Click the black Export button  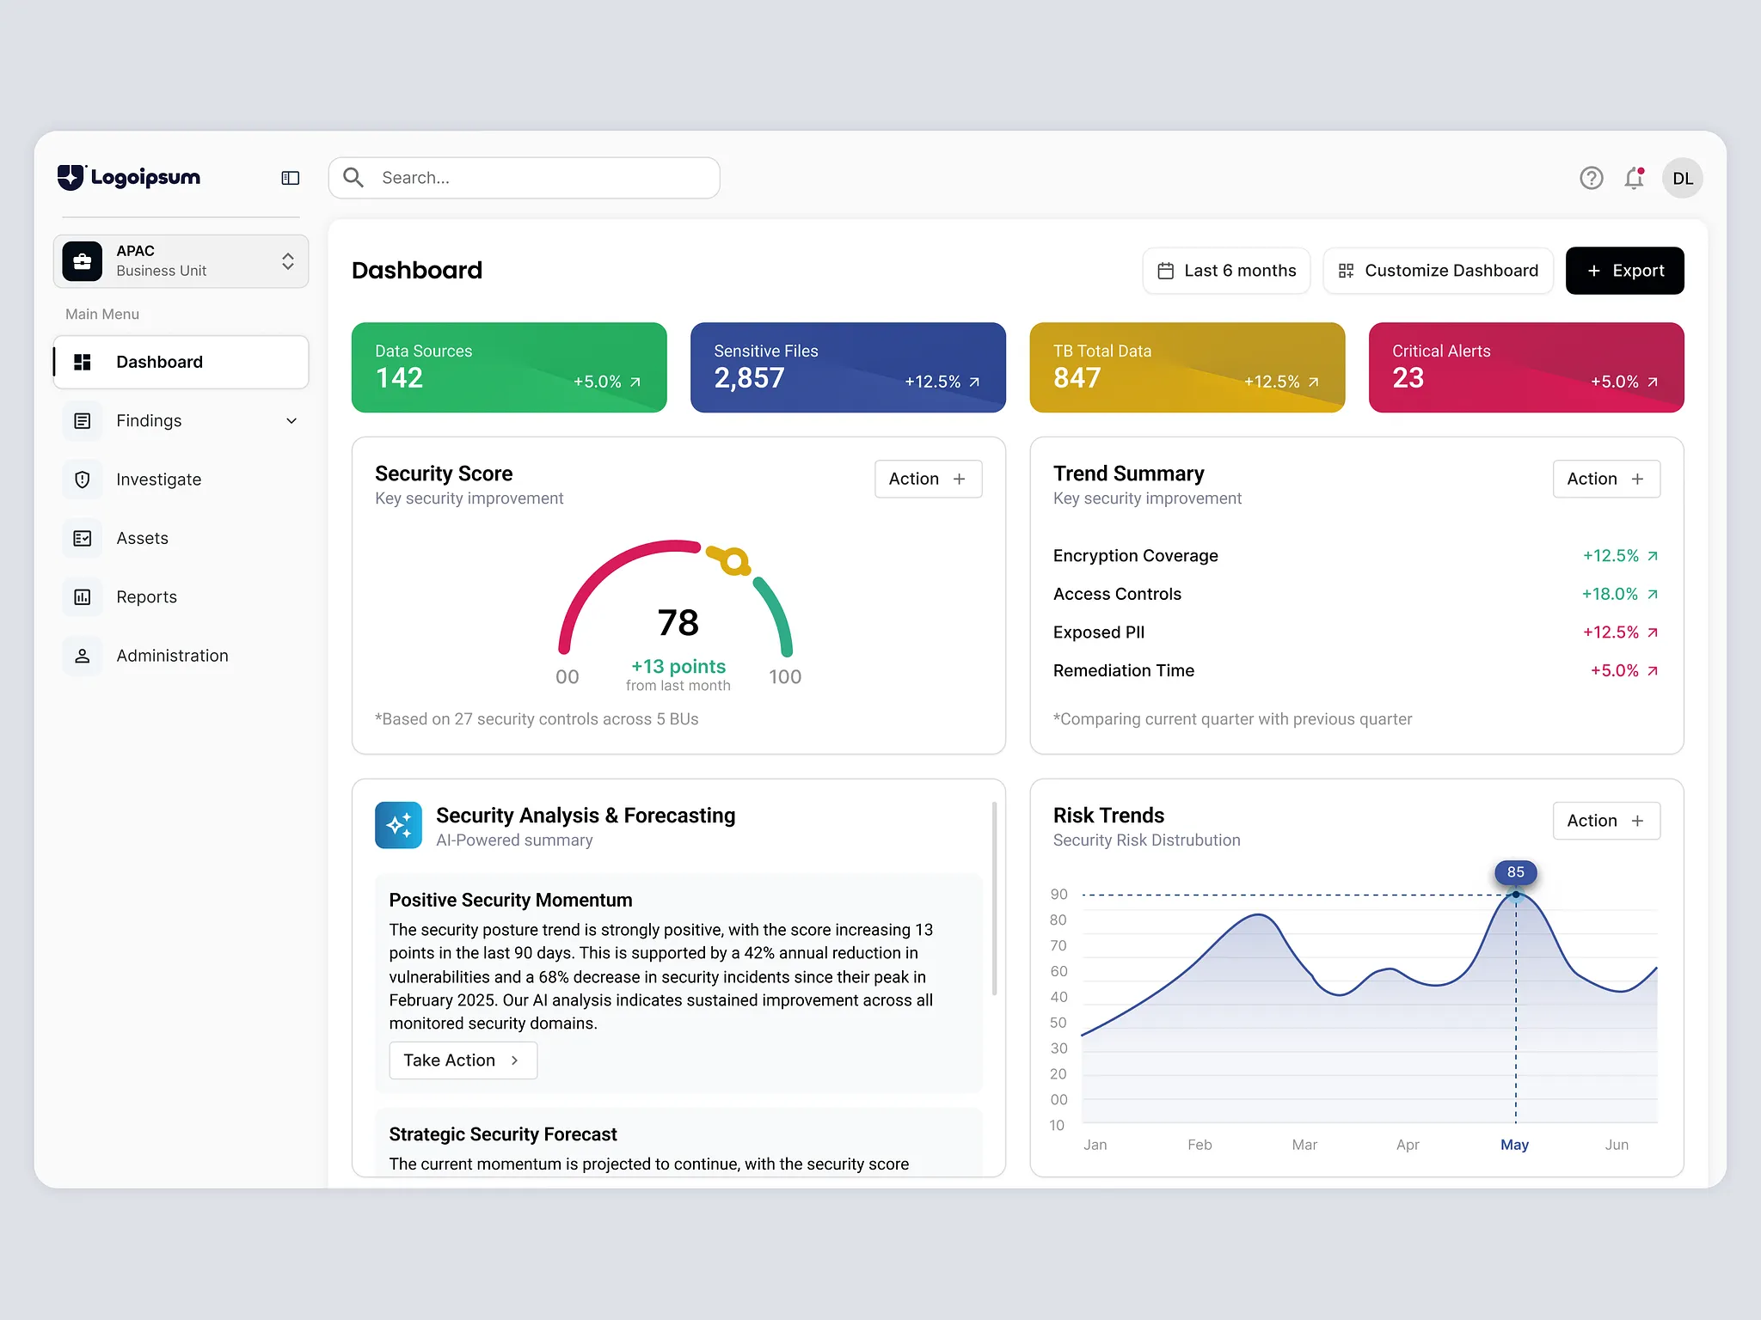pos(1624,271)
